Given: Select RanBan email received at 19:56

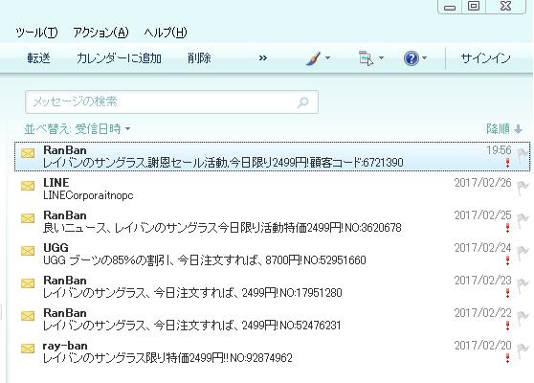Looking at the screenshot, I should coord(272,156).
